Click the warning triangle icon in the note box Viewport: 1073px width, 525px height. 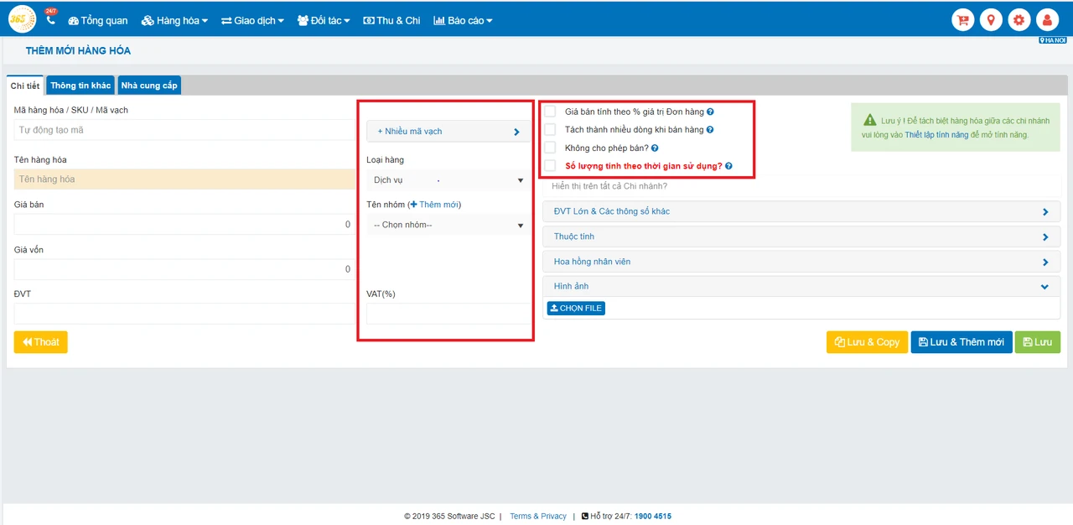(871, 121)
